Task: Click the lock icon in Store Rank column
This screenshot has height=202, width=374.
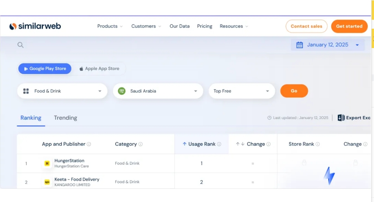Action: coord(304,163)
